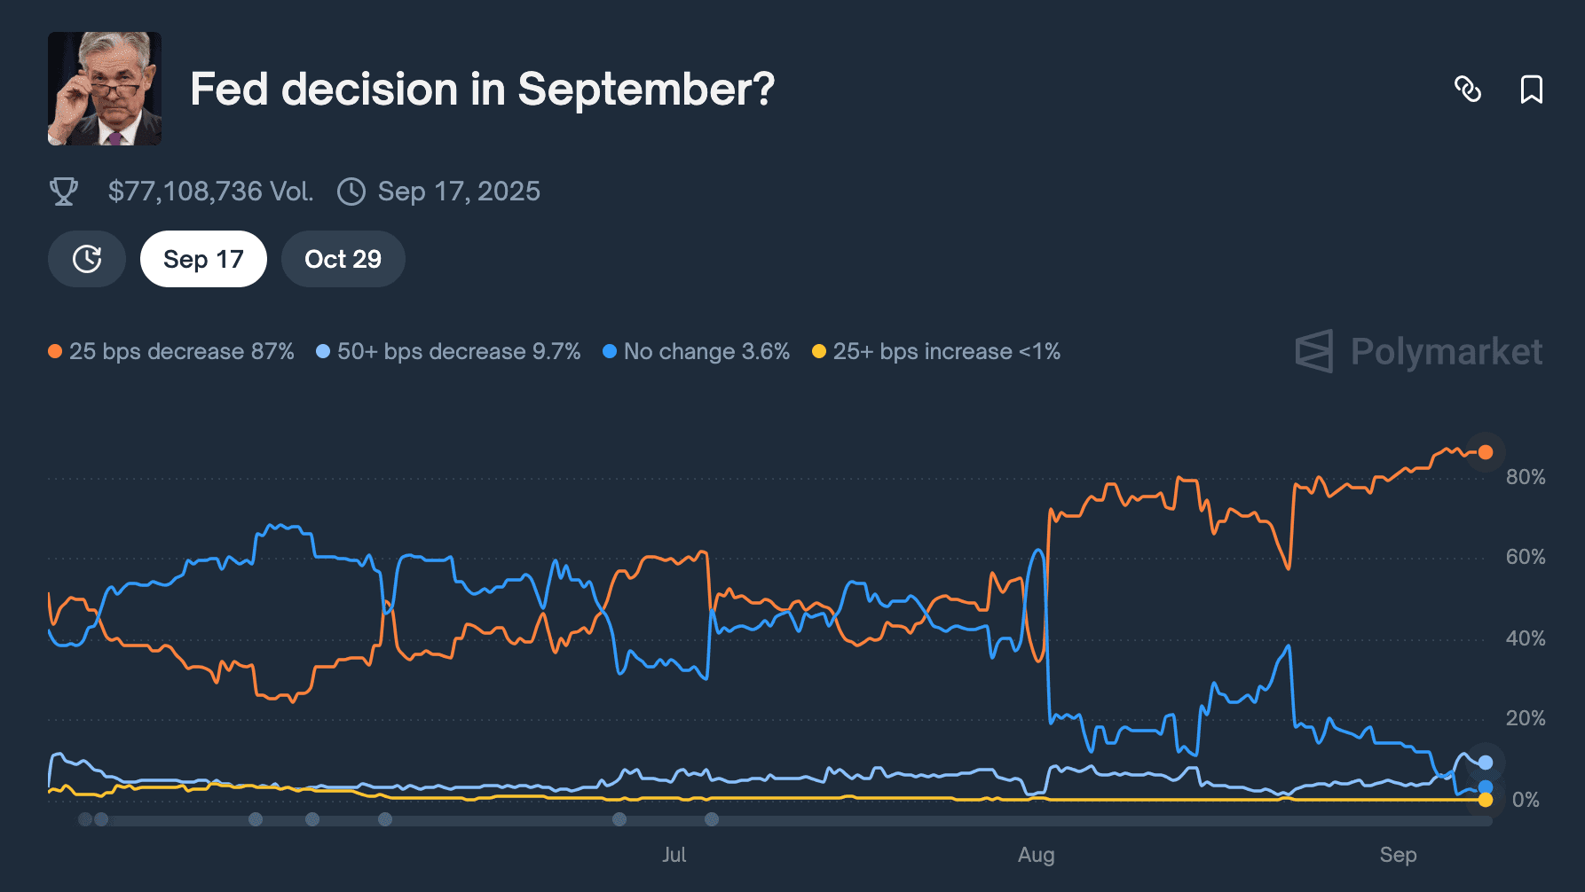Select the 25+ bps increase legend
The height and width of the screenshot is (892, 1585).
[936, 352]
